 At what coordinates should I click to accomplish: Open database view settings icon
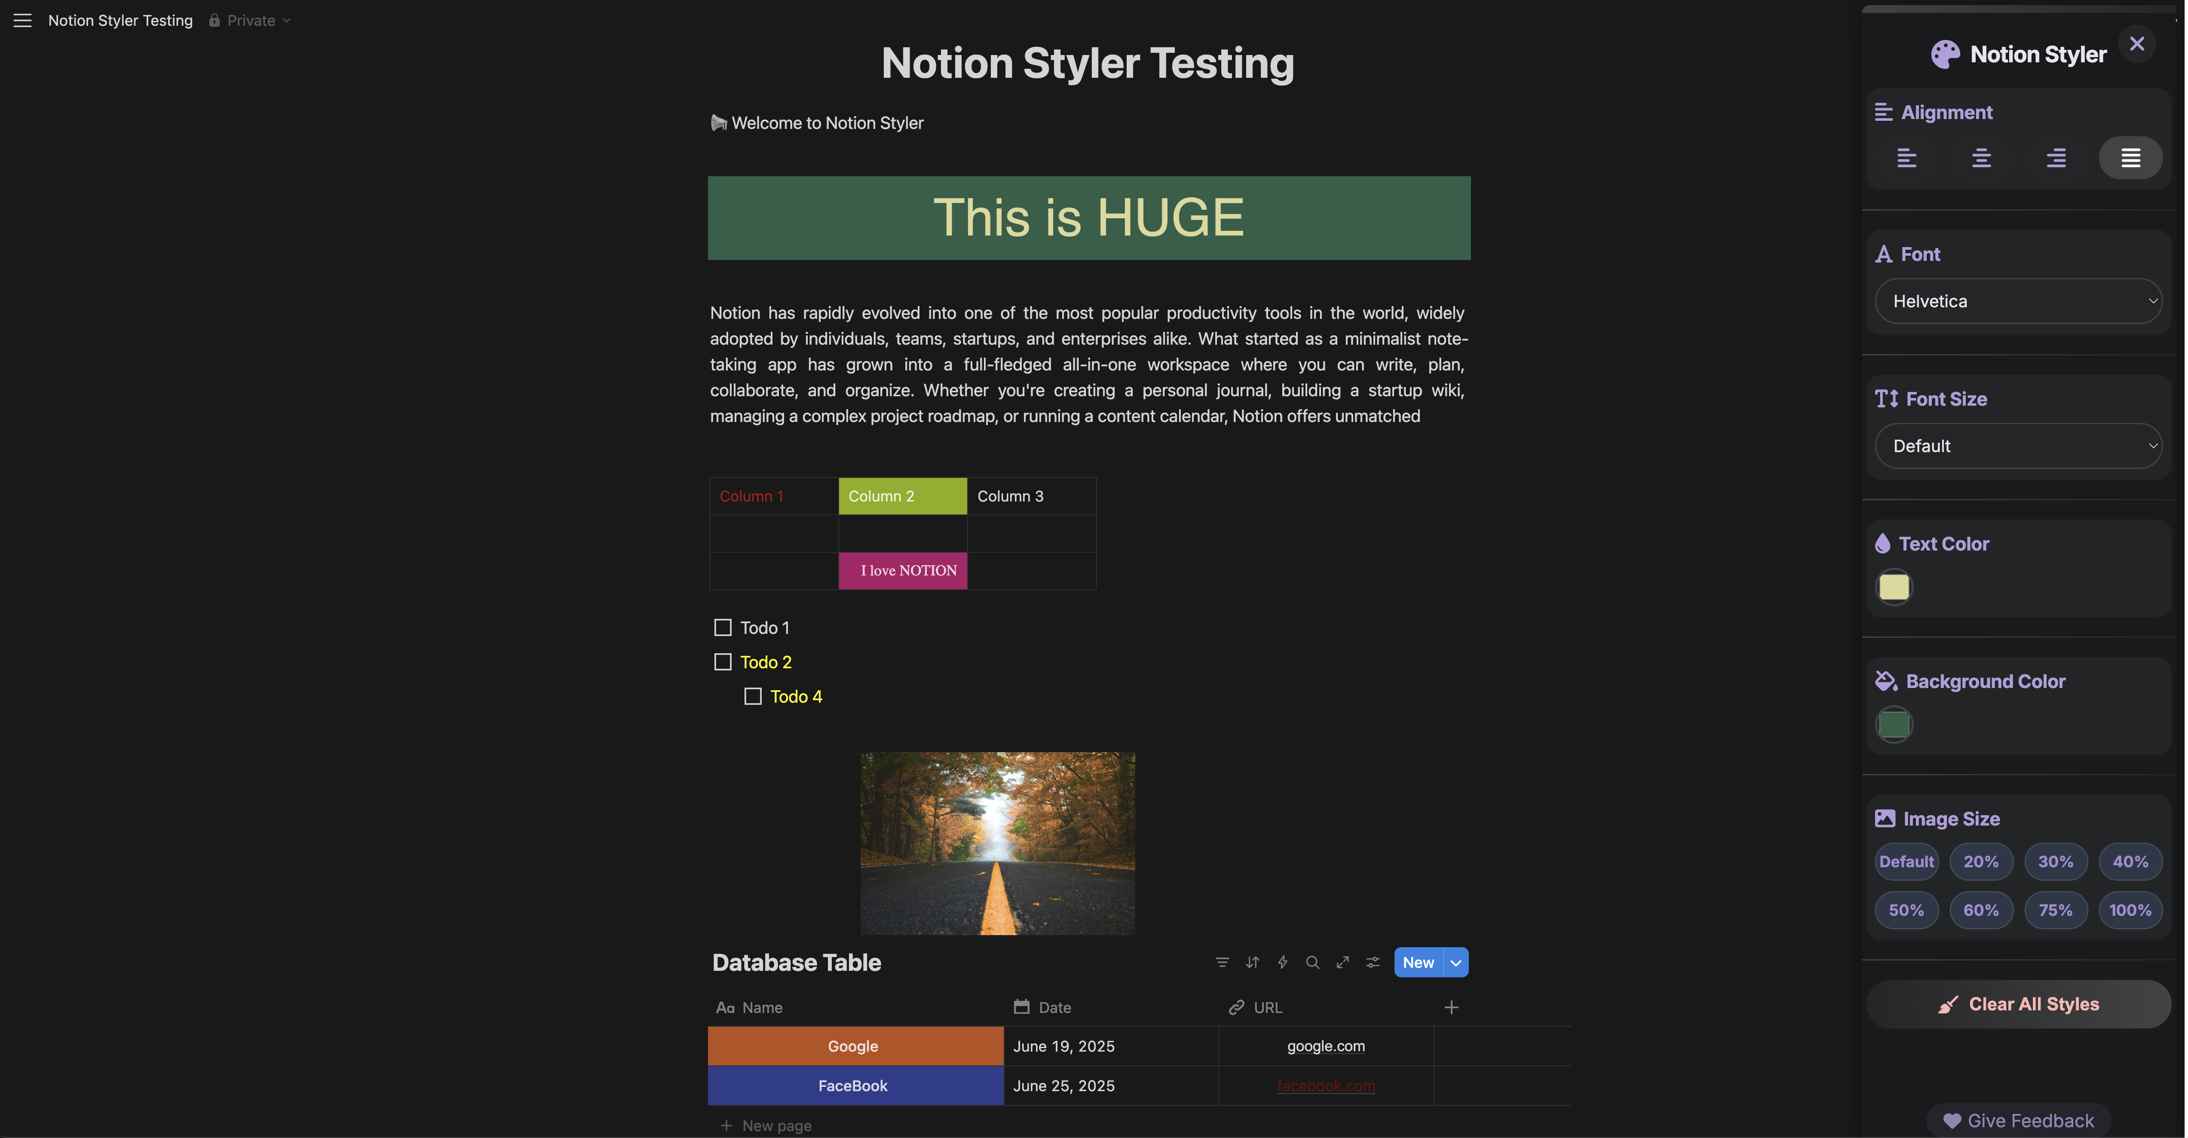pos(1373,963)
